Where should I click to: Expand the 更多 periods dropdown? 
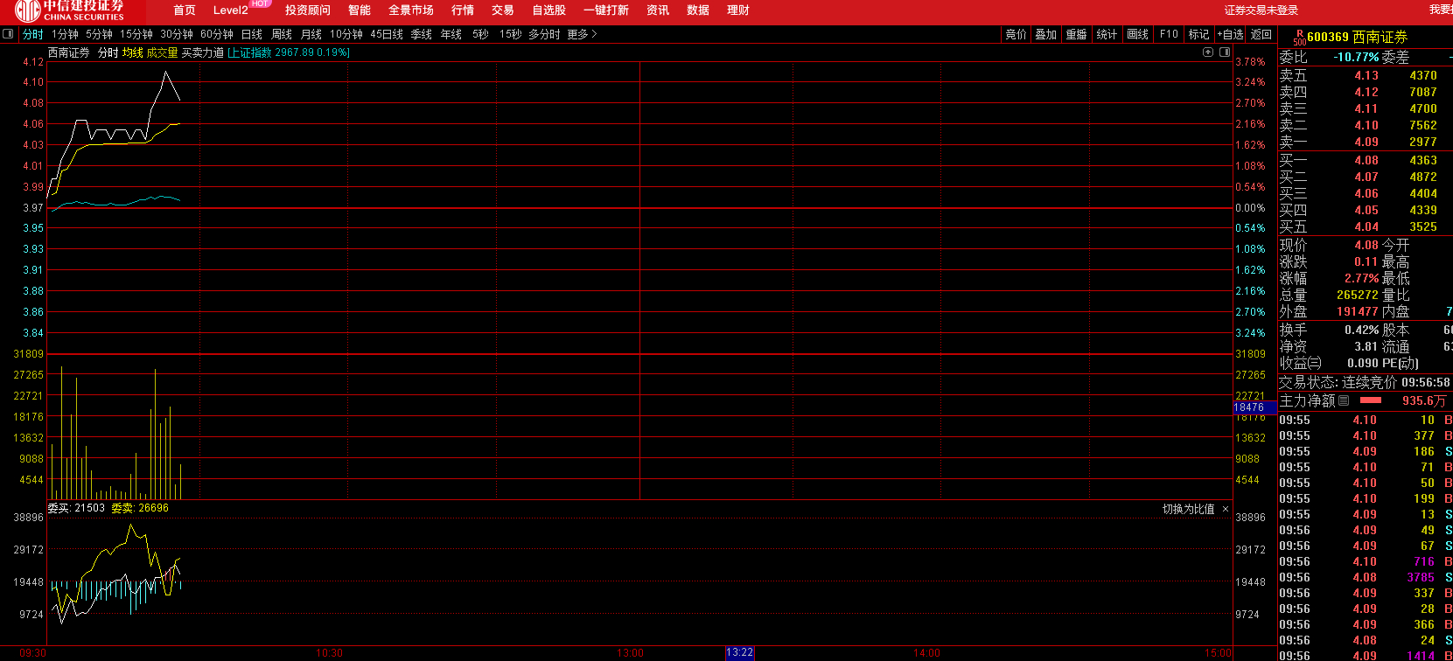[583, 34]
